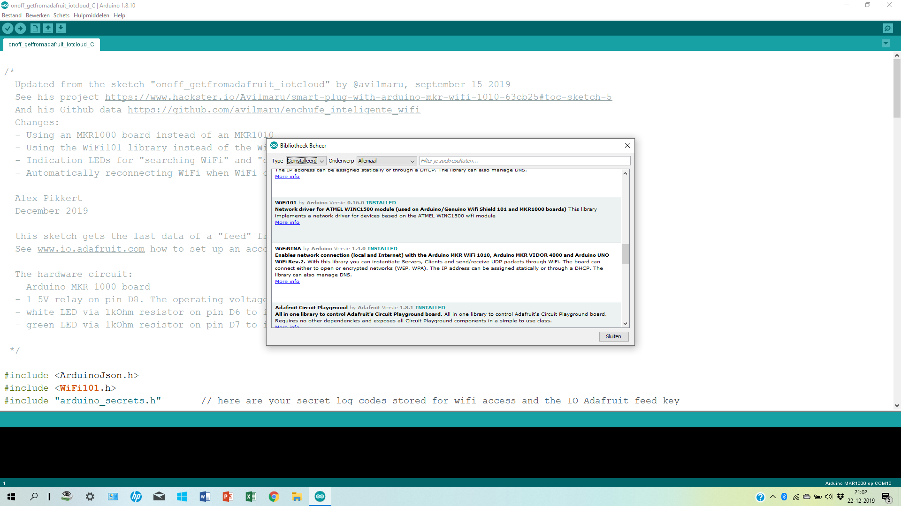
Task: Save the sketch using the Save icon
Action: coord(61,29)
